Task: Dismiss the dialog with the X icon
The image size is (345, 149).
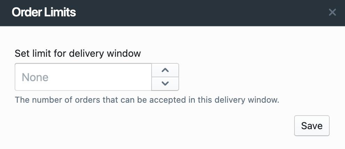Action: coord(332,13)
